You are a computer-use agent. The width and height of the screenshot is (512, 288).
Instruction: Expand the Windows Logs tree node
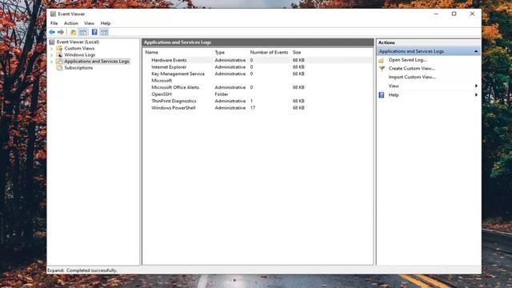point(51,55)
